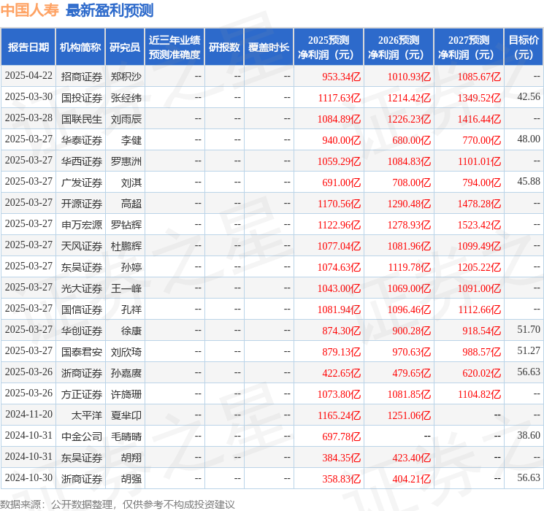Click the 2027预测净利润 column header
544x511 pixels.
coord(469,47)
